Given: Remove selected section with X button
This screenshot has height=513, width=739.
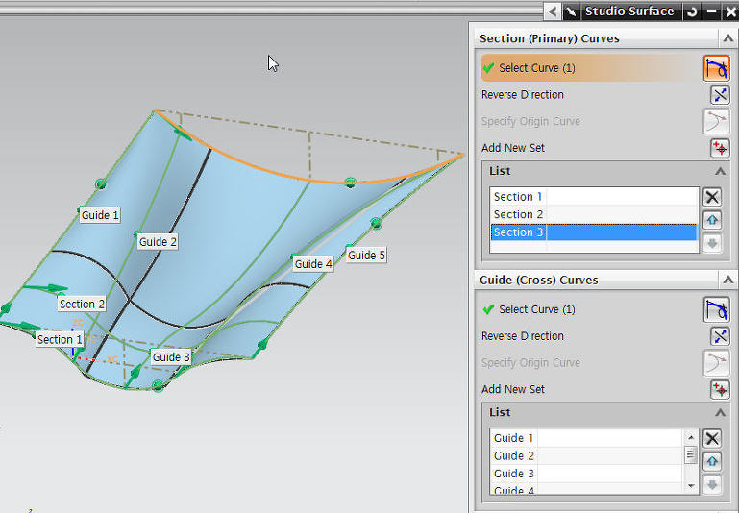Looking at the screenshot, I should click(712, 197).
